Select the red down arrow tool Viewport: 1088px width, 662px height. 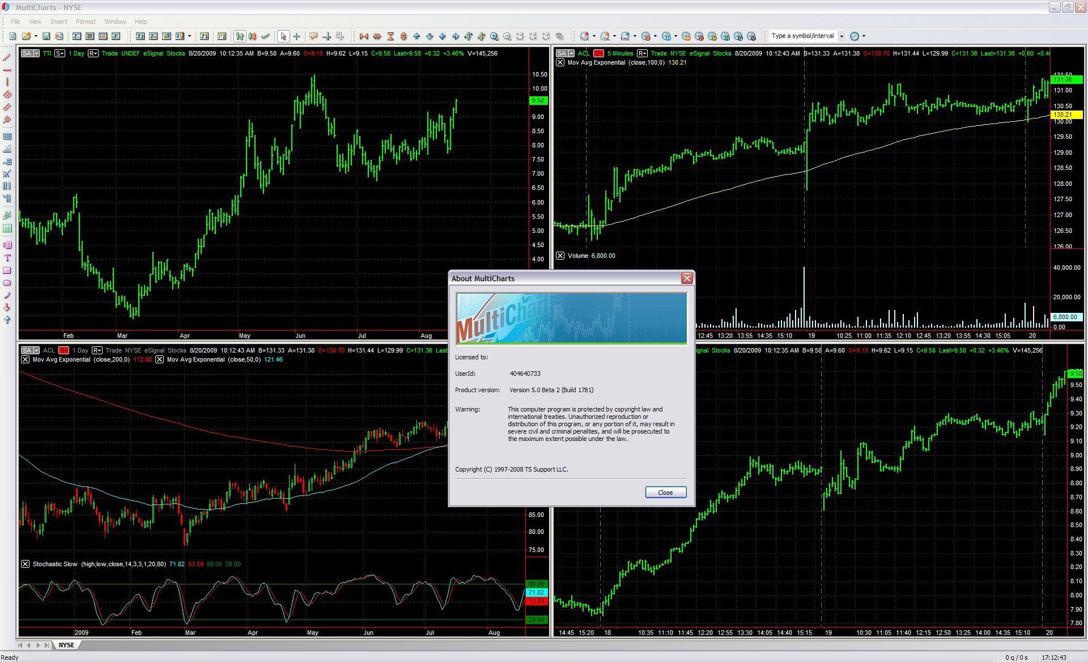[7, 307]
